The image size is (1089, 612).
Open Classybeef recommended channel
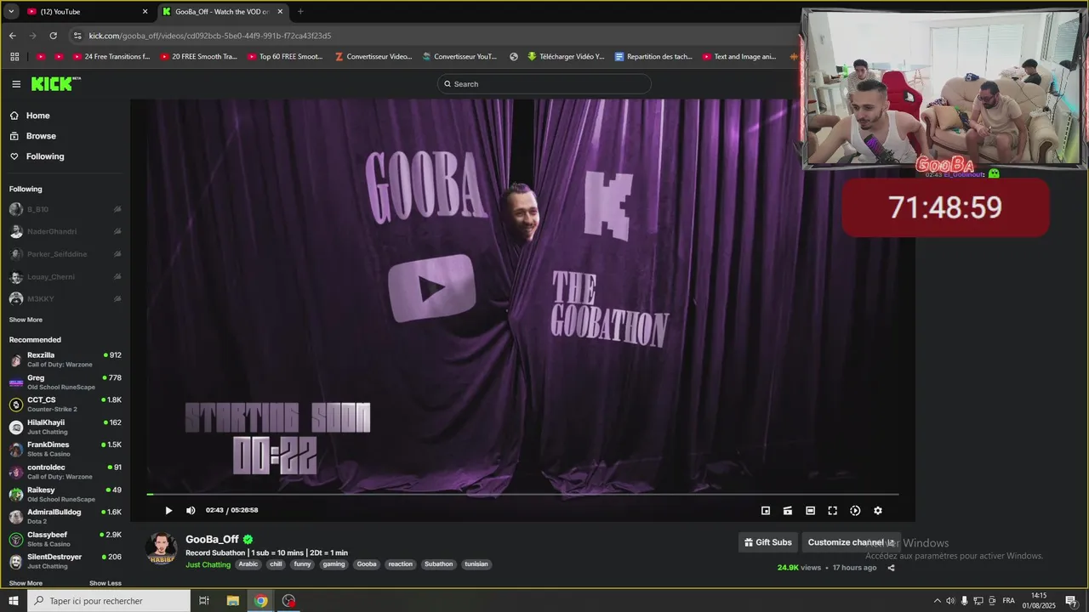pyautogui.click(x=65, y=539)
